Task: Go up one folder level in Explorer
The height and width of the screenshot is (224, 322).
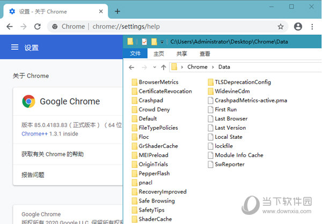Action: (164, 68)
